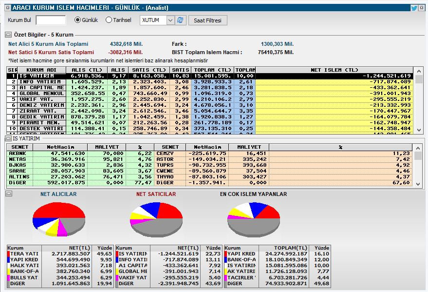
Task: Click the Saat Filtresi button
Action: [x=208, y=20]
